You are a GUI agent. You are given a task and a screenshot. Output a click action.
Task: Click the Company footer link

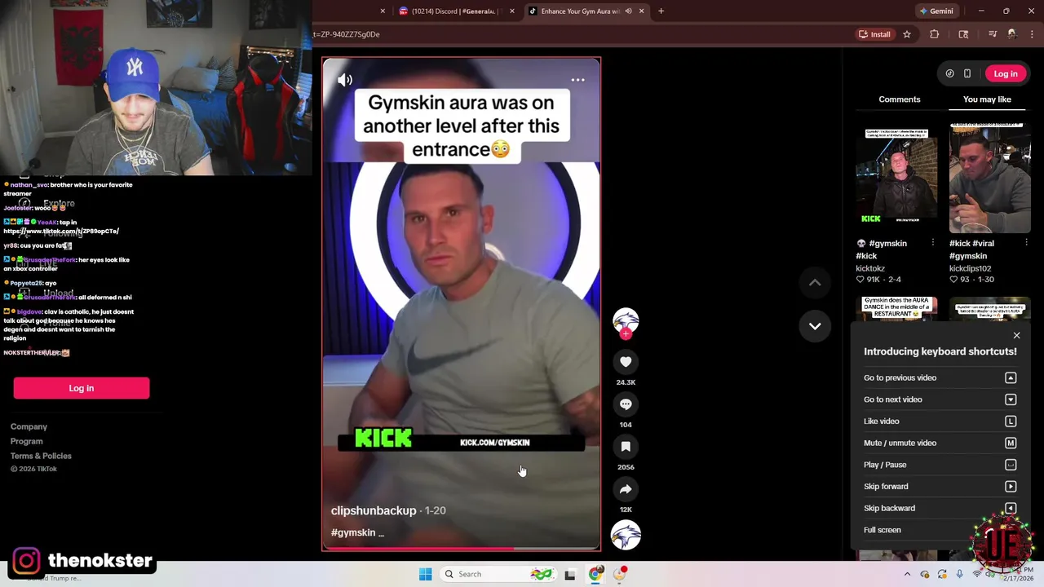pos(29,426)
